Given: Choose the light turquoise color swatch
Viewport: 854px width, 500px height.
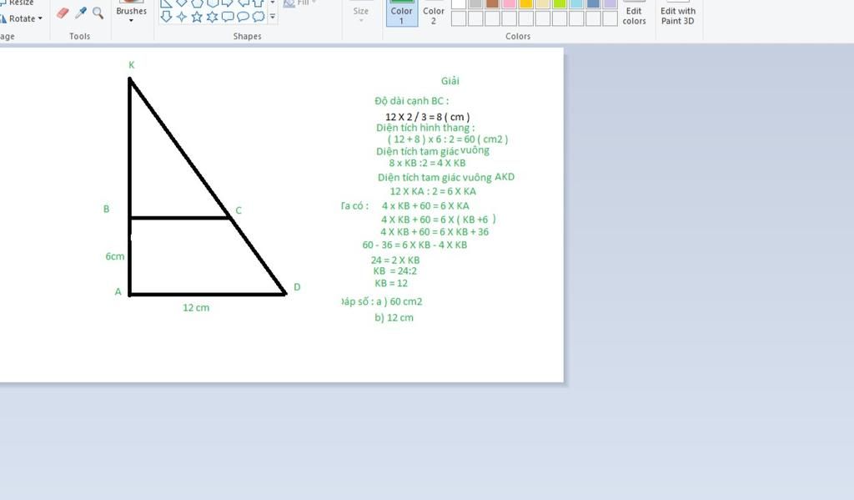Looking at the screenshot, I should pyautogui.click(x=577, y=3).
